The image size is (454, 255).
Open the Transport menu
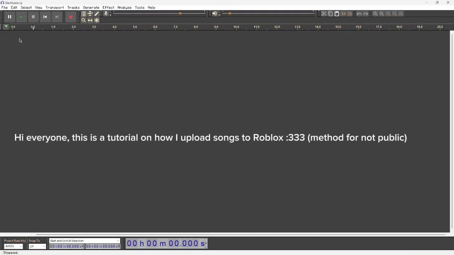point(55,7)
